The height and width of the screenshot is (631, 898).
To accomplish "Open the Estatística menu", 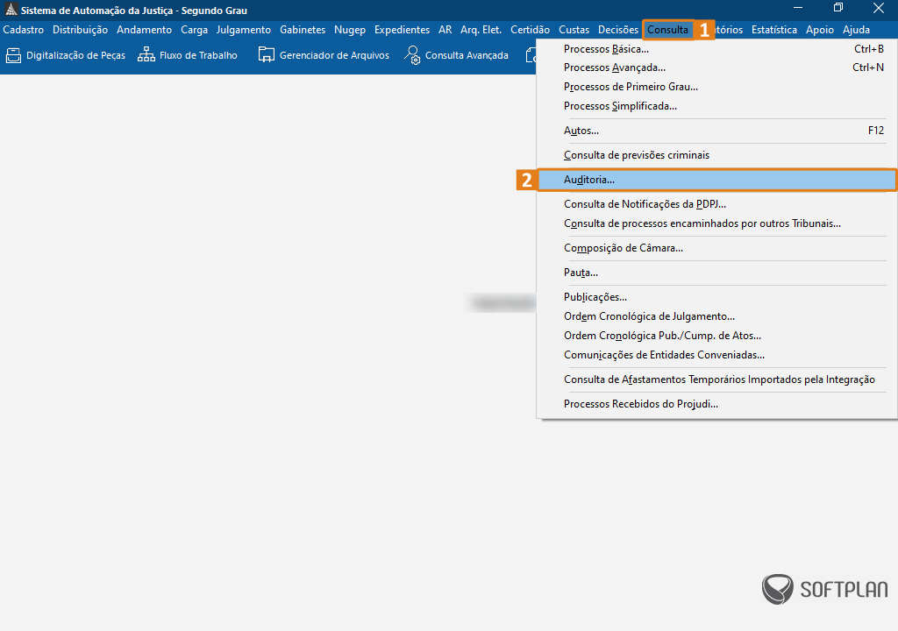I will [774, 30].
